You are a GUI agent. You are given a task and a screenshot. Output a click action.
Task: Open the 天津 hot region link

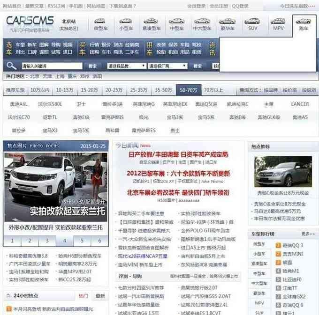(47, 76)
